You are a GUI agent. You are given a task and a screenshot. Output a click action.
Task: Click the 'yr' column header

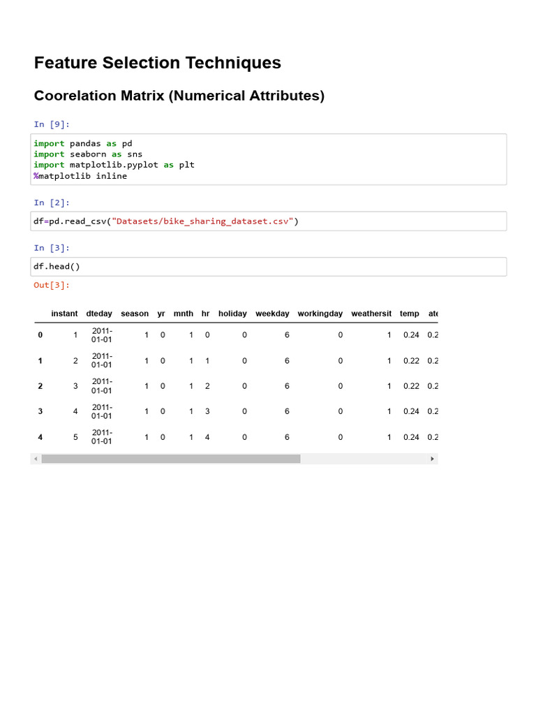tap(161, 314)
